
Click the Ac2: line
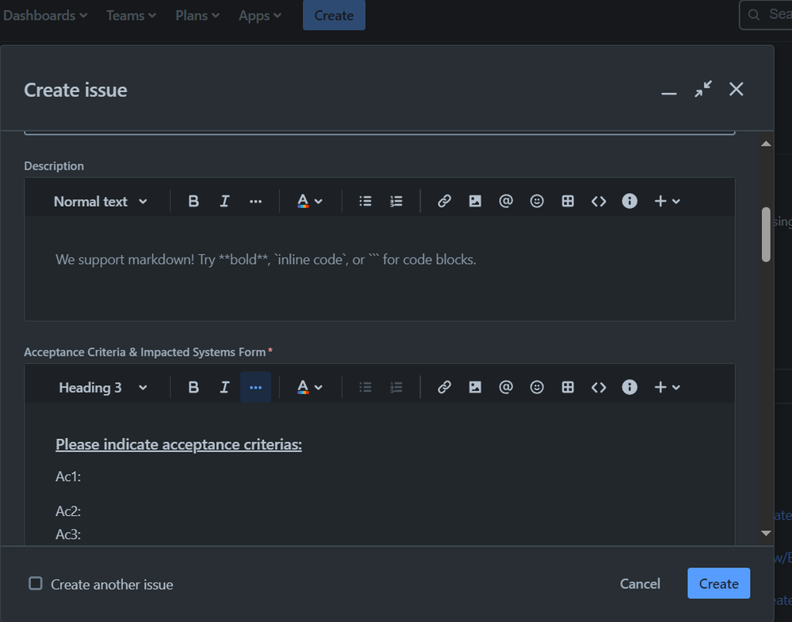pos(68,511)
